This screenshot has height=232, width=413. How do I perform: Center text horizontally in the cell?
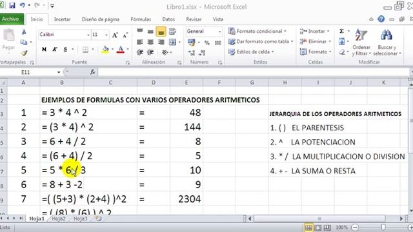click(150, 42)
